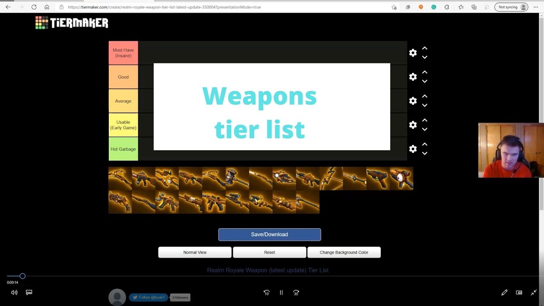Click the Must Have (Insane) tier label
This screenshot has width=544, height=306.
click(x=123, y=53)
